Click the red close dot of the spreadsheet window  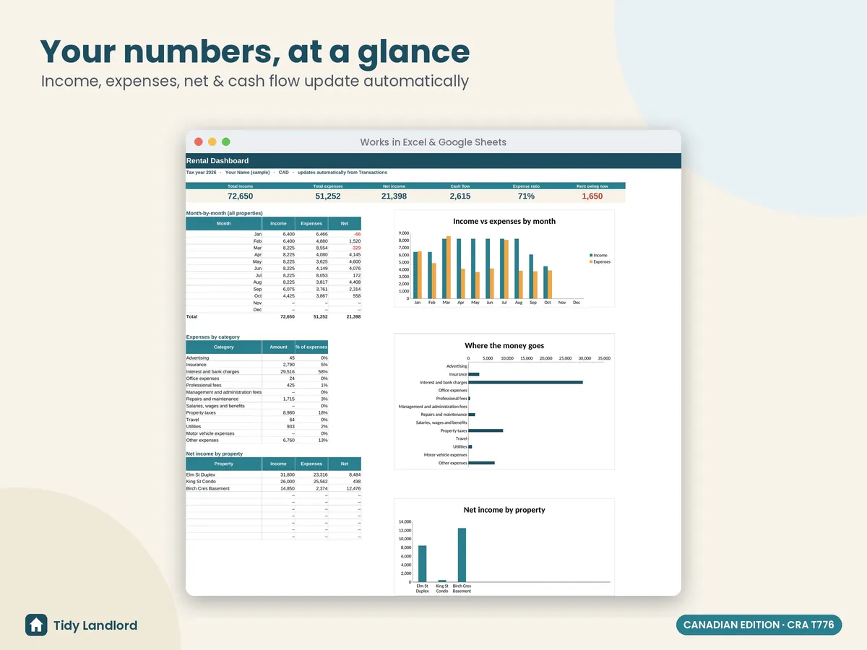(198, 142)
